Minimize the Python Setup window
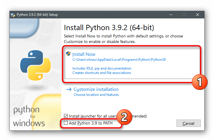214x140 pixels. coord(170,14)
